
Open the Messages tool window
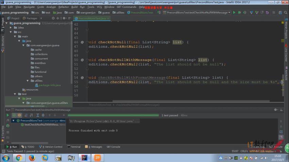93,147
